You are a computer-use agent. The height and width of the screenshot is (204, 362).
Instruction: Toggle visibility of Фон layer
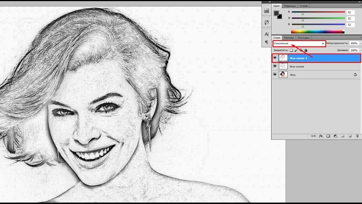tap(275, 74)
